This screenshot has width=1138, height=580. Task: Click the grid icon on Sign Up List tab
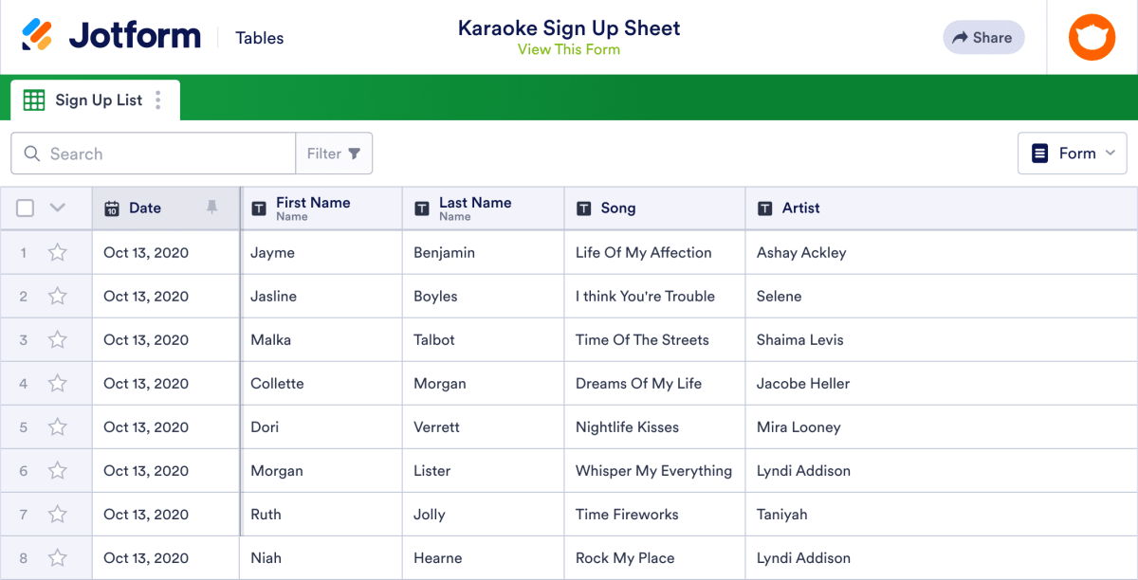click(x=33, y=100)
